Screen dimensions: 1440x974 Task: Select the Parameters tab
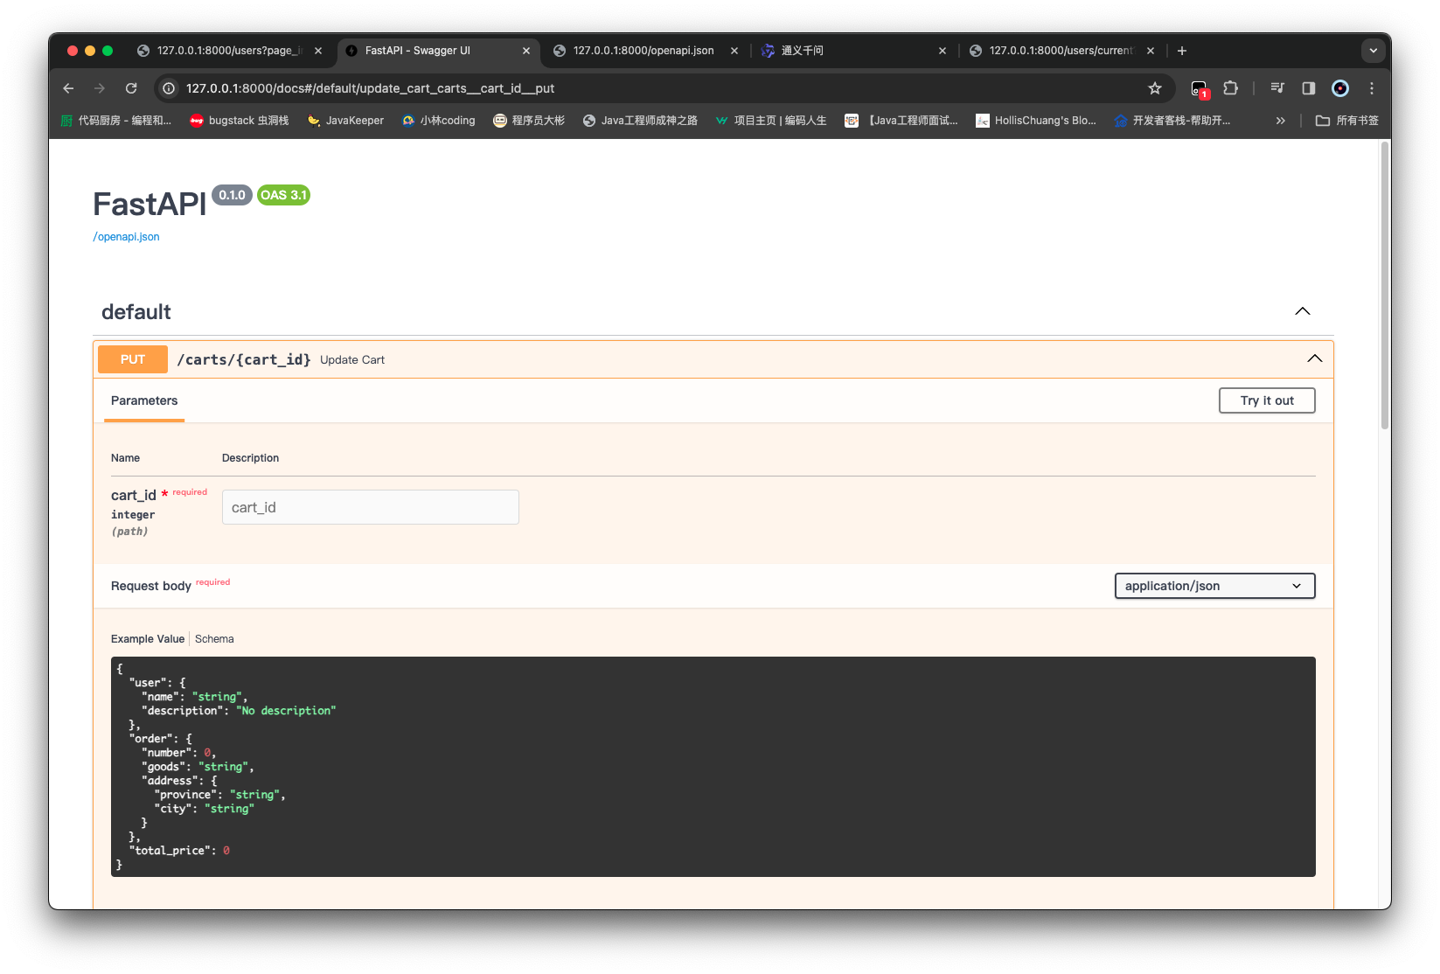click(144, 400)
